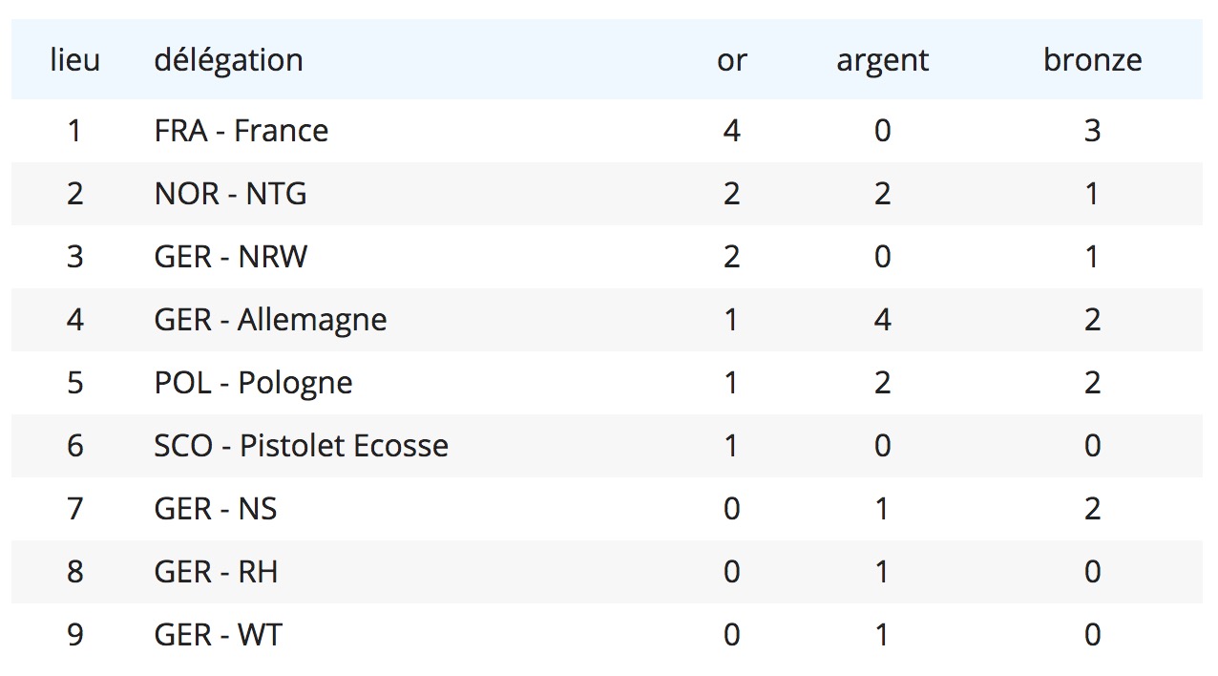The width and height of the screenshot is (1218, 676).
Task: Select the FRA - France delegation
Action: [x=241, y=130]
